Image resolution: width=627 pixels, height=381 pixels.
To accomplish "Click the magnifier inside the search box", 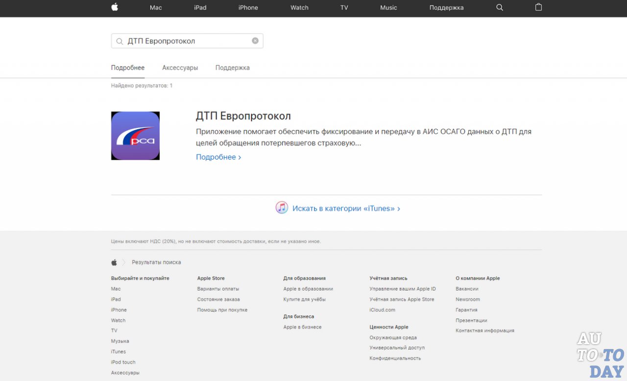I will pyautogui.click(x=120, y=41).
